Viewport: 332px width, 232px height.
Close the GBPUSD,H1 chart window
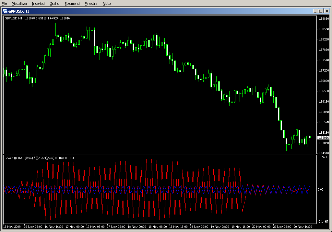click(x=327, y=11)
